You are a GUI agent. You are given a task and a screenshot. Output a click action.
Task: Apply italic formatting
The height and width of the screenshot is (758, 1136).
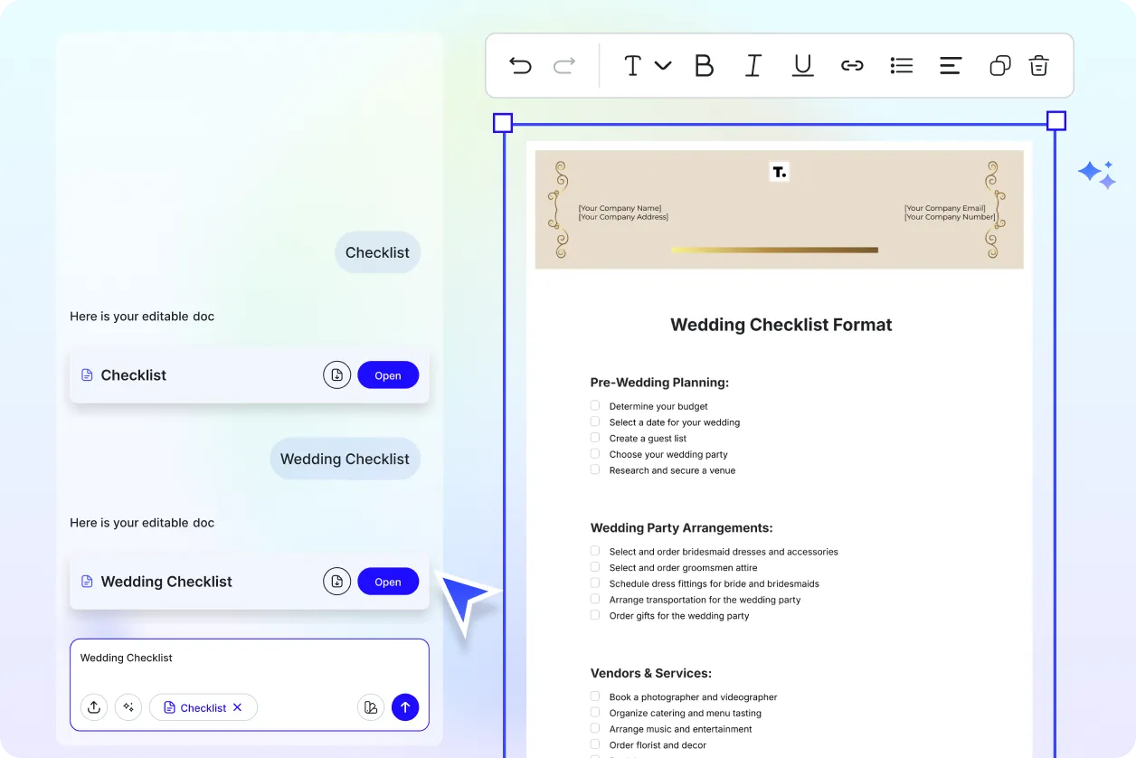coord(753,65)
